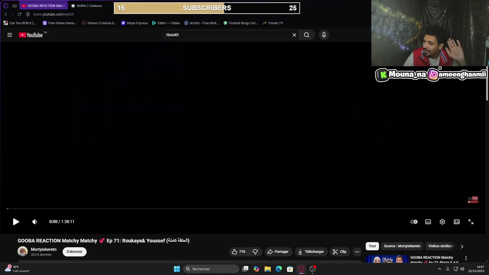Open the Windows Start menu
The height and width of the screenshot is (275, 489).
coord(176,269)
